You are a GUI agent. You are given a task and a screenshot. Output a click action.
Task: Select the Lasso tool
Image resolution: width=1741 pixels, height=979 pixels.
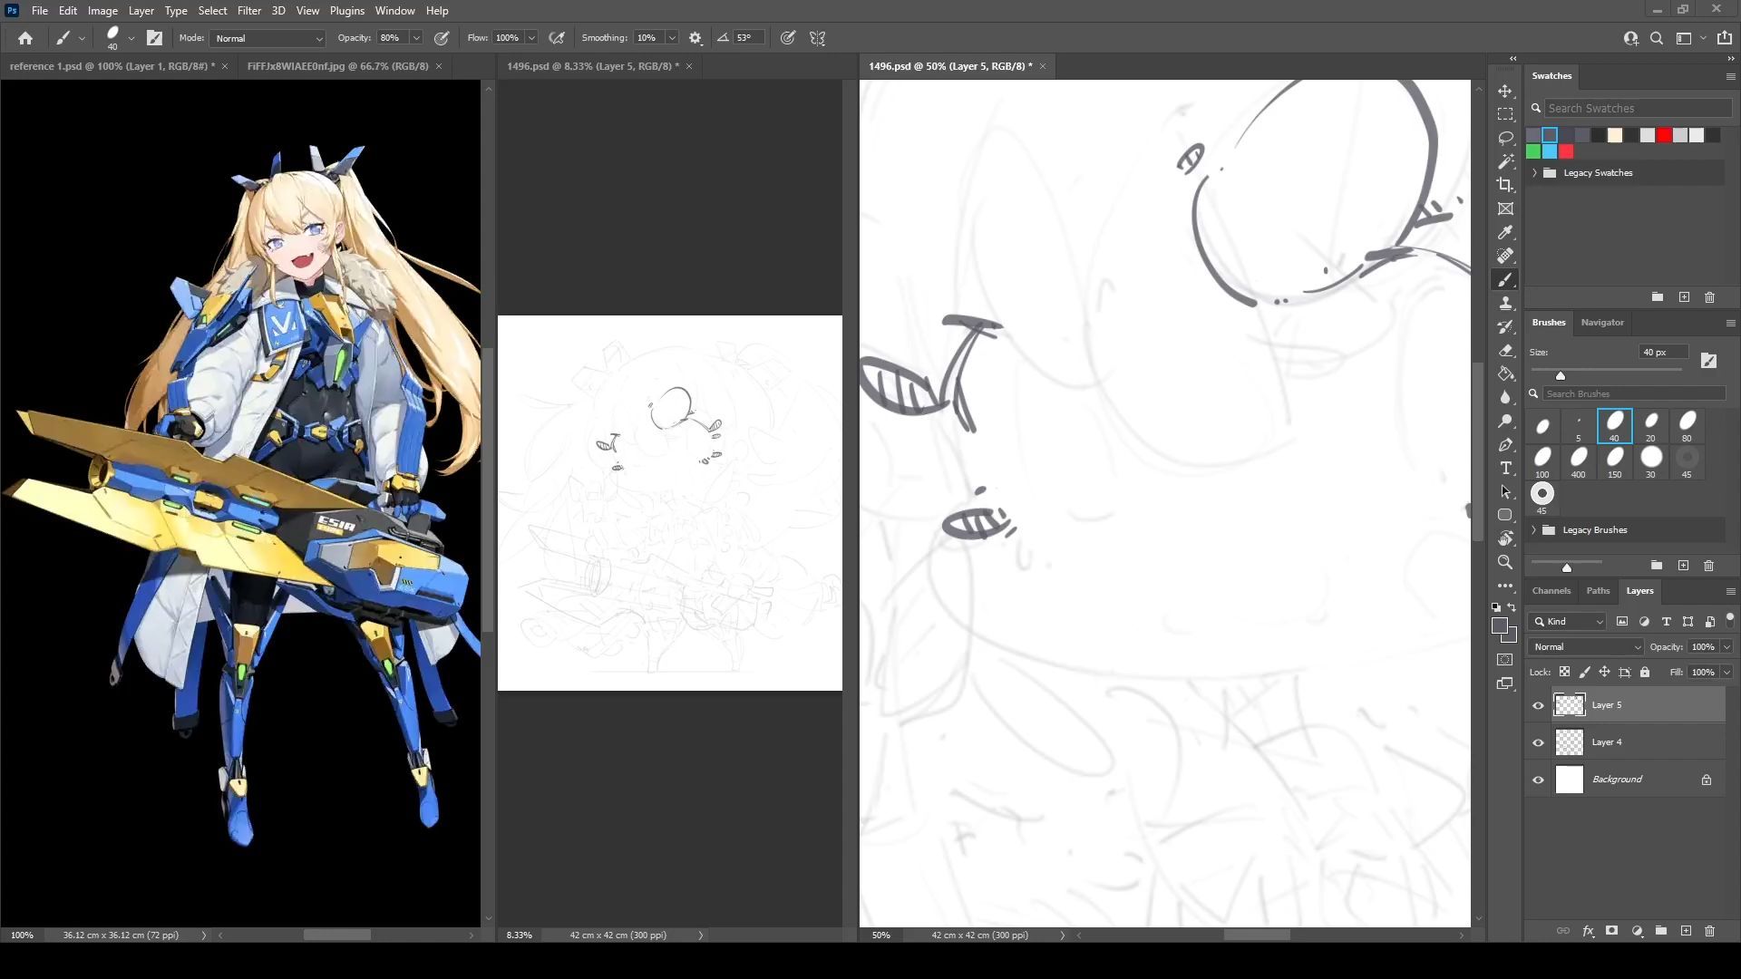point(1505,138)
